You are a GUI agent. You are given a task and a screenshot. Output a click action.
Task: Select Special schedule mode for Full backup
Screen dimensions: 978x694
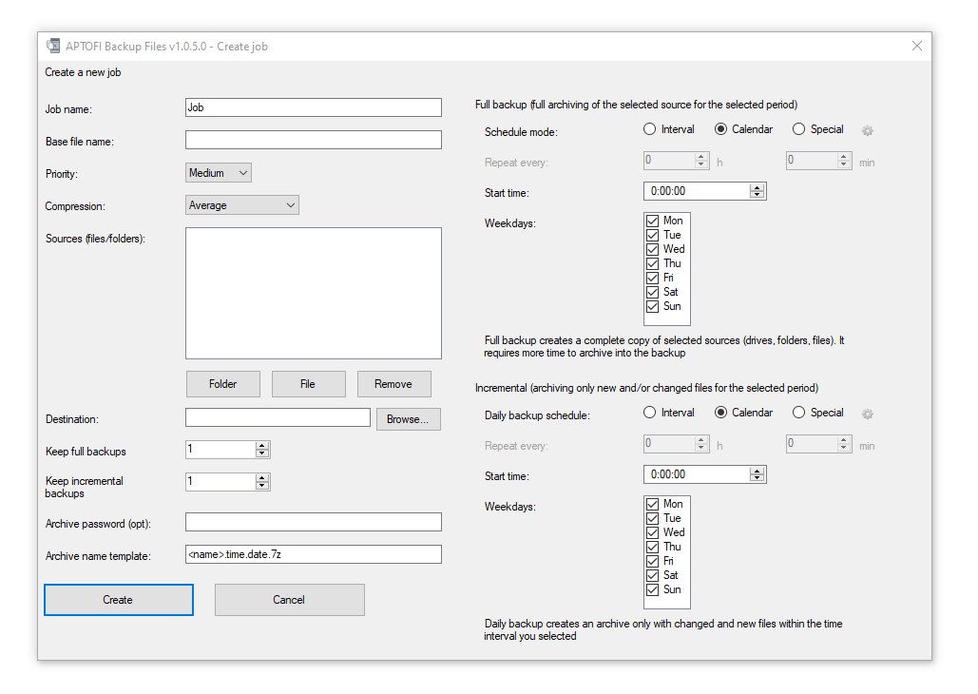coord(798,129)
